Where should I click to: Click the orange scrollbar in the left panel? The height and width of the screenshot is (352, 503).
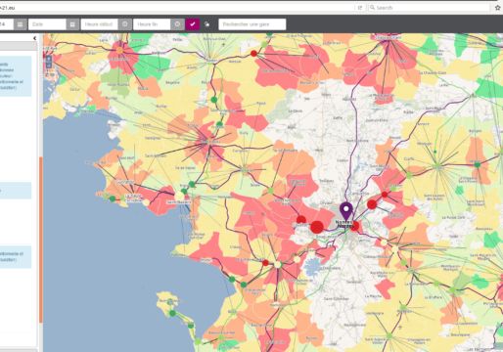coord(41,240)
